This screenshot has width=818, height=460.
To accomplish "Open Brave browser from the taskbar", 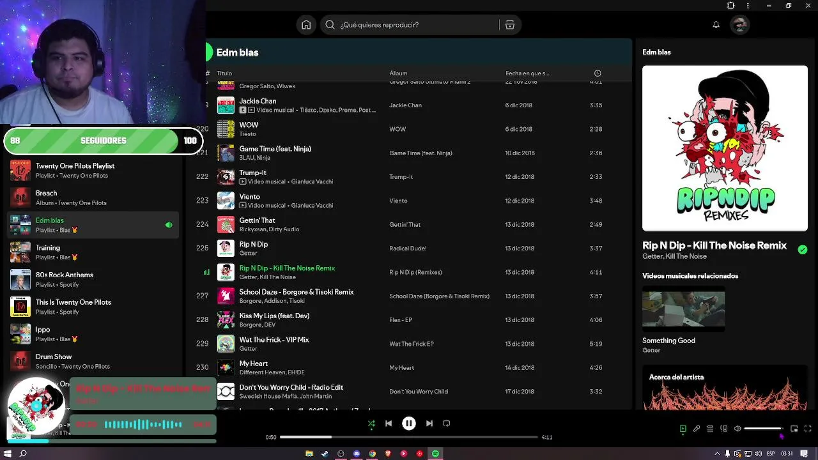I will (x=388, y=454).
